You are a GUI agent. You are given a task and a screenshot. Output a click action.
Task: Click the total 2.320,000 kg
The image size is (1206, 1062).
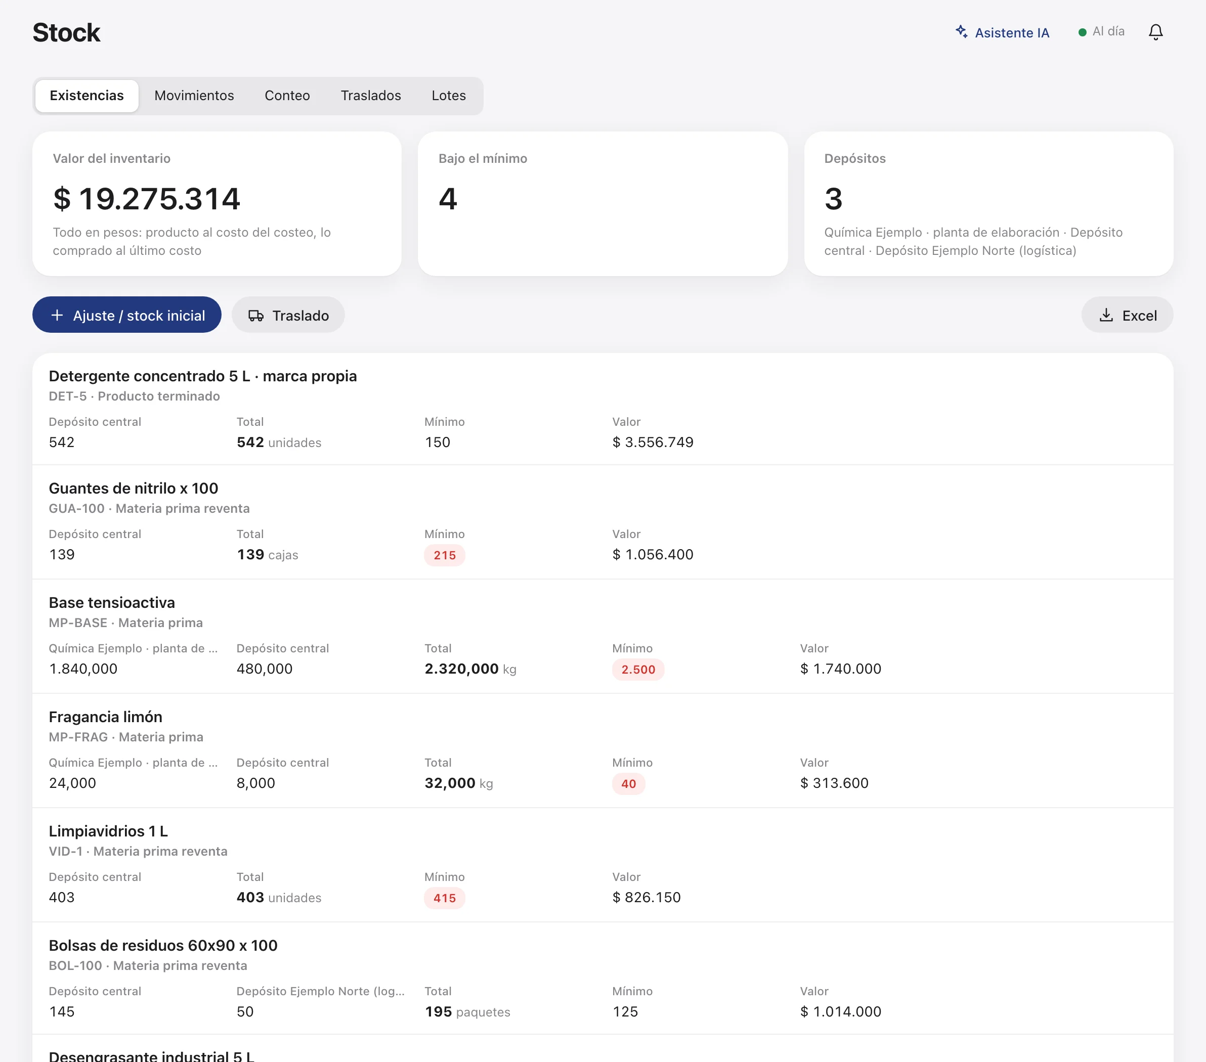[470, 669]
